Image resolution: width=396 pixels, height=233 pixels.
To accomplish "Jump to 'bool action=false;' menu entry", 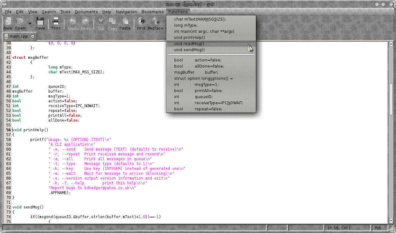I will [x=211, y=60].
